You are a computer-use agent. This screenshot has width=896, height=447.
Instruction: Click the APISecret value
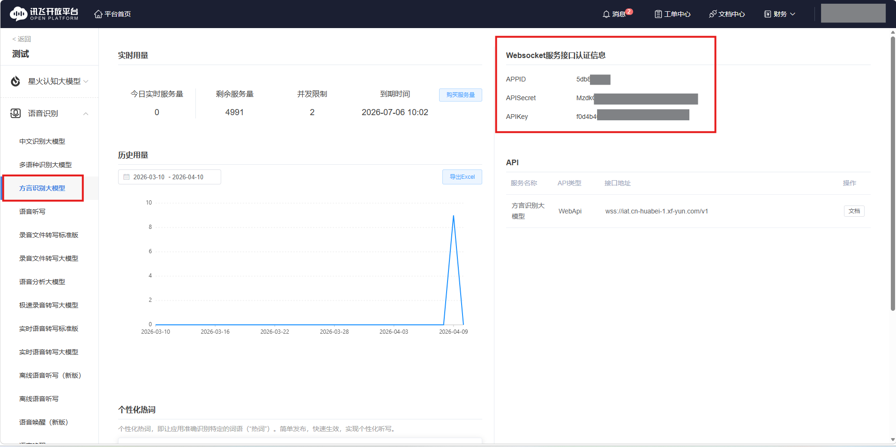click(637, 98)
